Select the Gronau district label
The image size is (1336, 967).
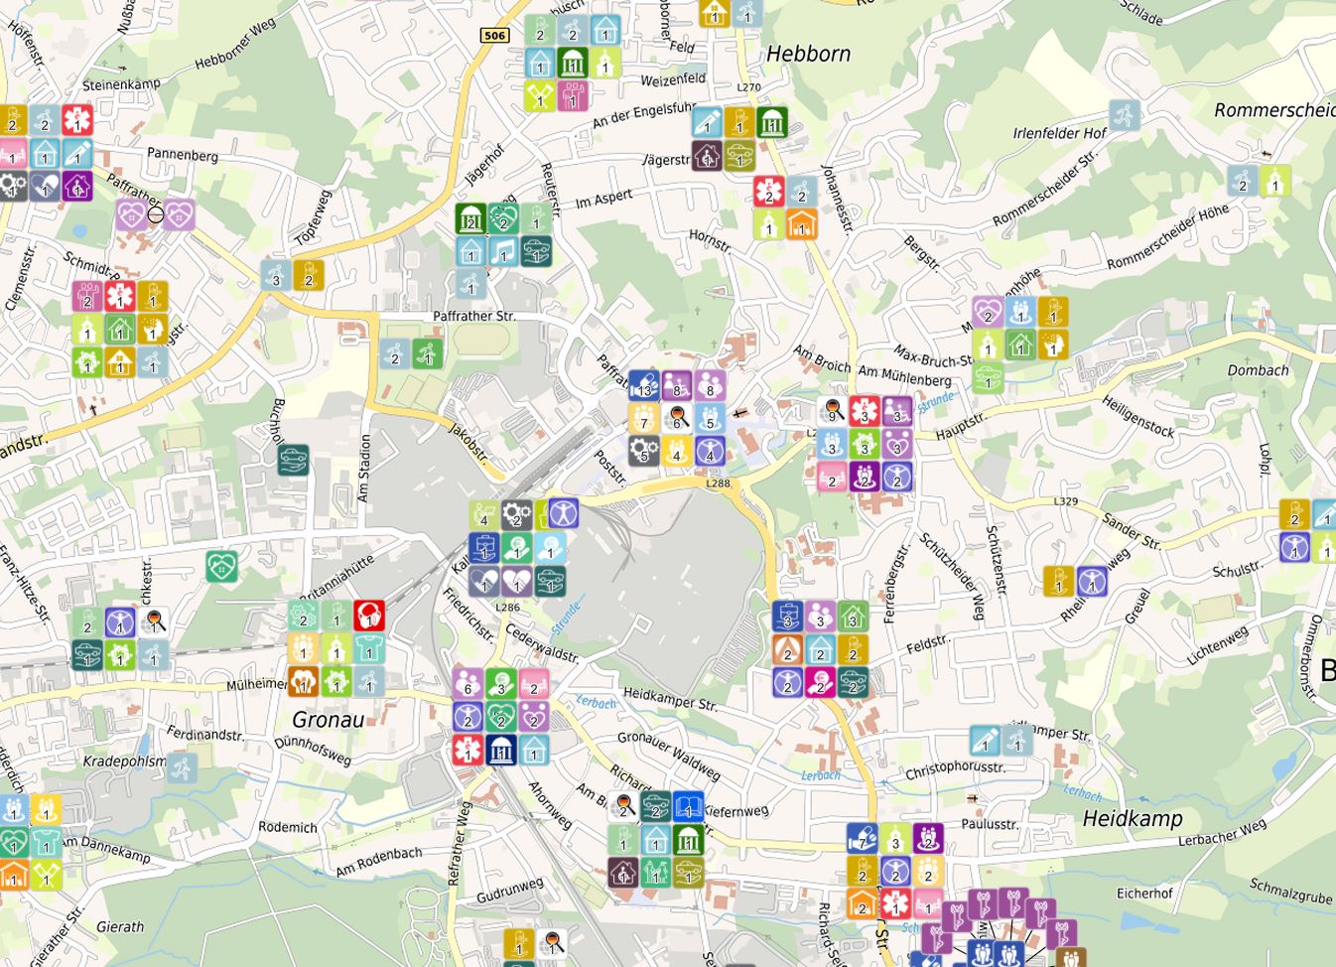point(329,719)
